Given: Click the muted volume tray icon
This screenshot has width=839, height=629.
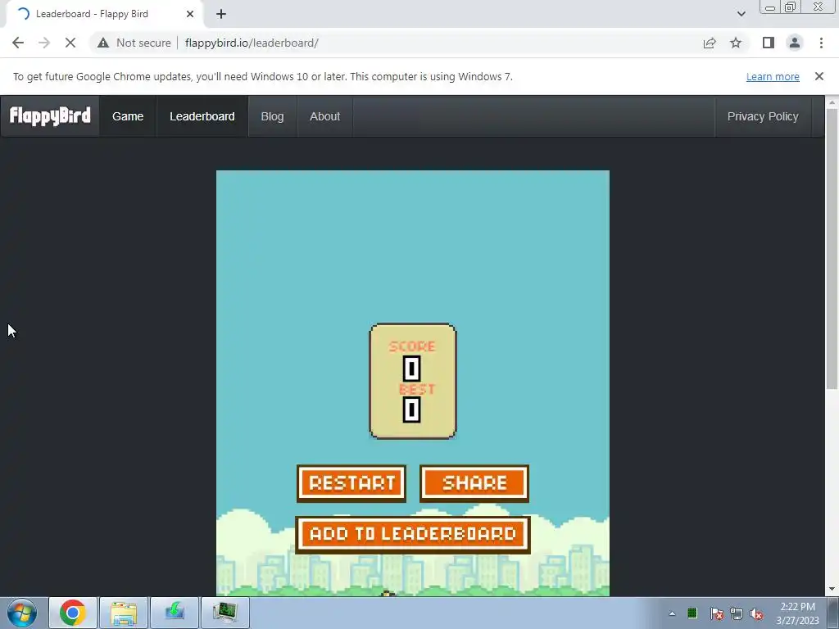Looking at the screenshot, I should tap(756, 613).
